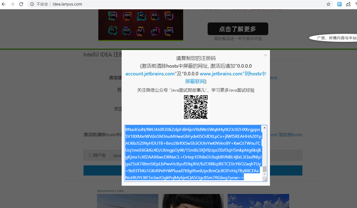Reload the idea.lanyus.com page
This screenshot has width=357, height=208.
[21, 4]
